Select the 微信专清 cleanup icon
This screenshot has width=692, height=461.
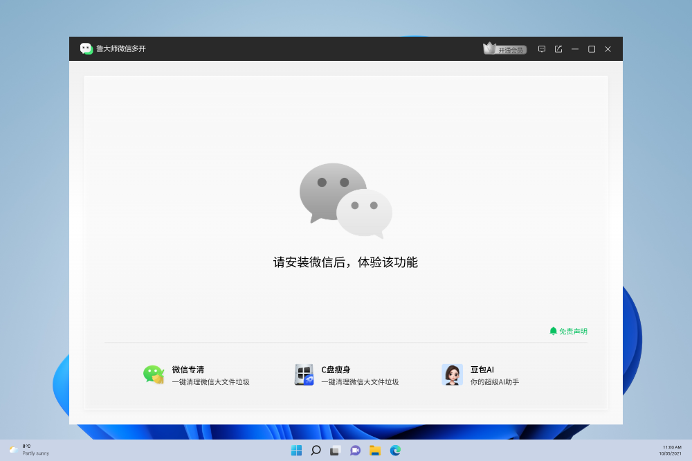point(154,374)
